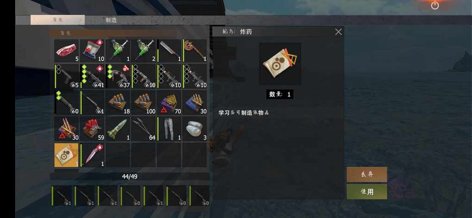472x218 pixels.
Task: Select the curved wooden staff item
Action: (x=194, y=50)
